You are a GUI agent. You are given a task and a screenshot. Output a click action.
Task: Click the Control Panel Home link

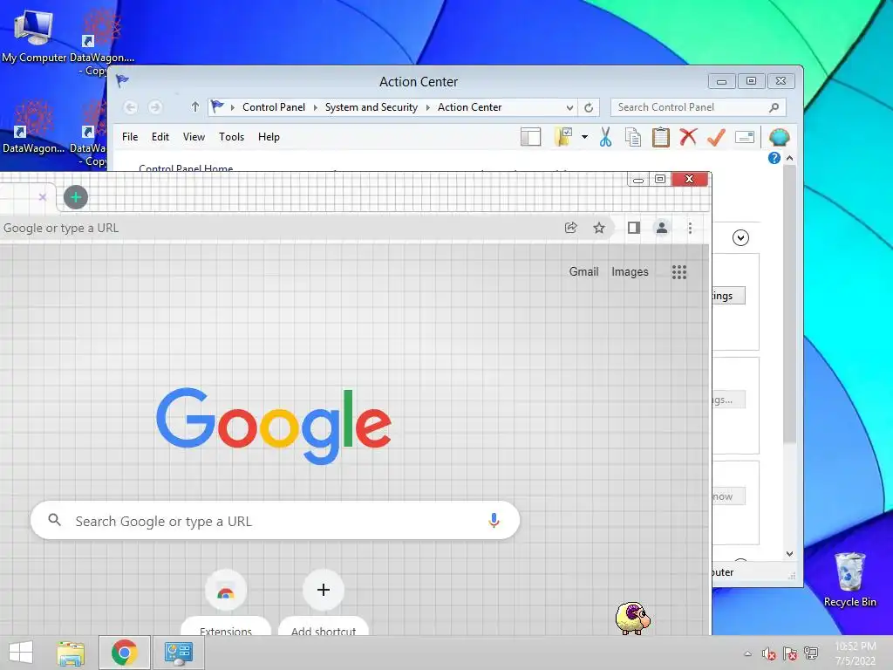pyautogui.click(x=186, y=167)
